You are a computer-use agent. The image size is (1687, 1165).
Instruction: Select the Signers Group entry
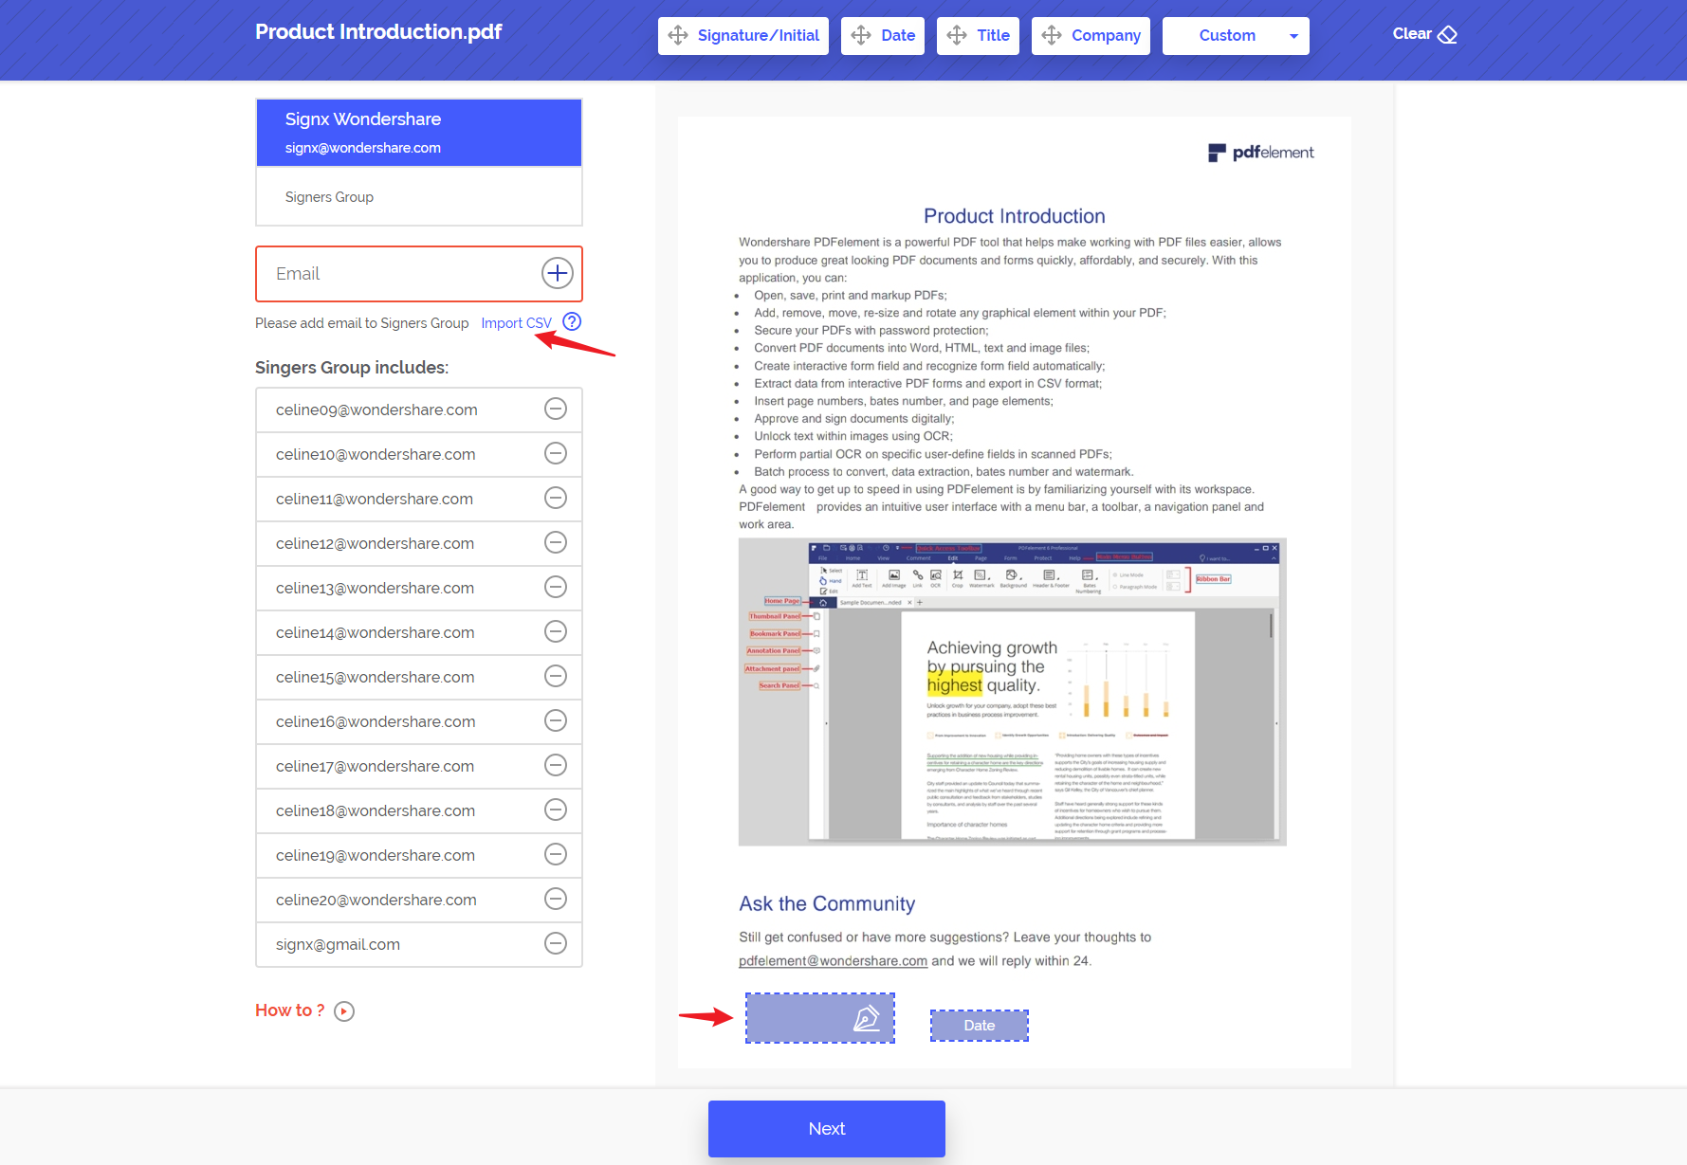[x=419, y=197]
